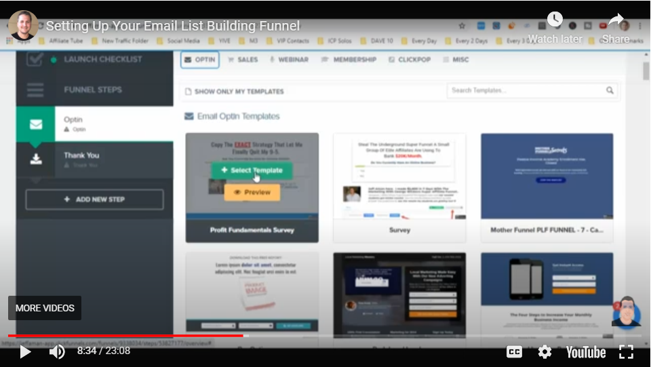Open video on YouTube via logo

[585, 351]
